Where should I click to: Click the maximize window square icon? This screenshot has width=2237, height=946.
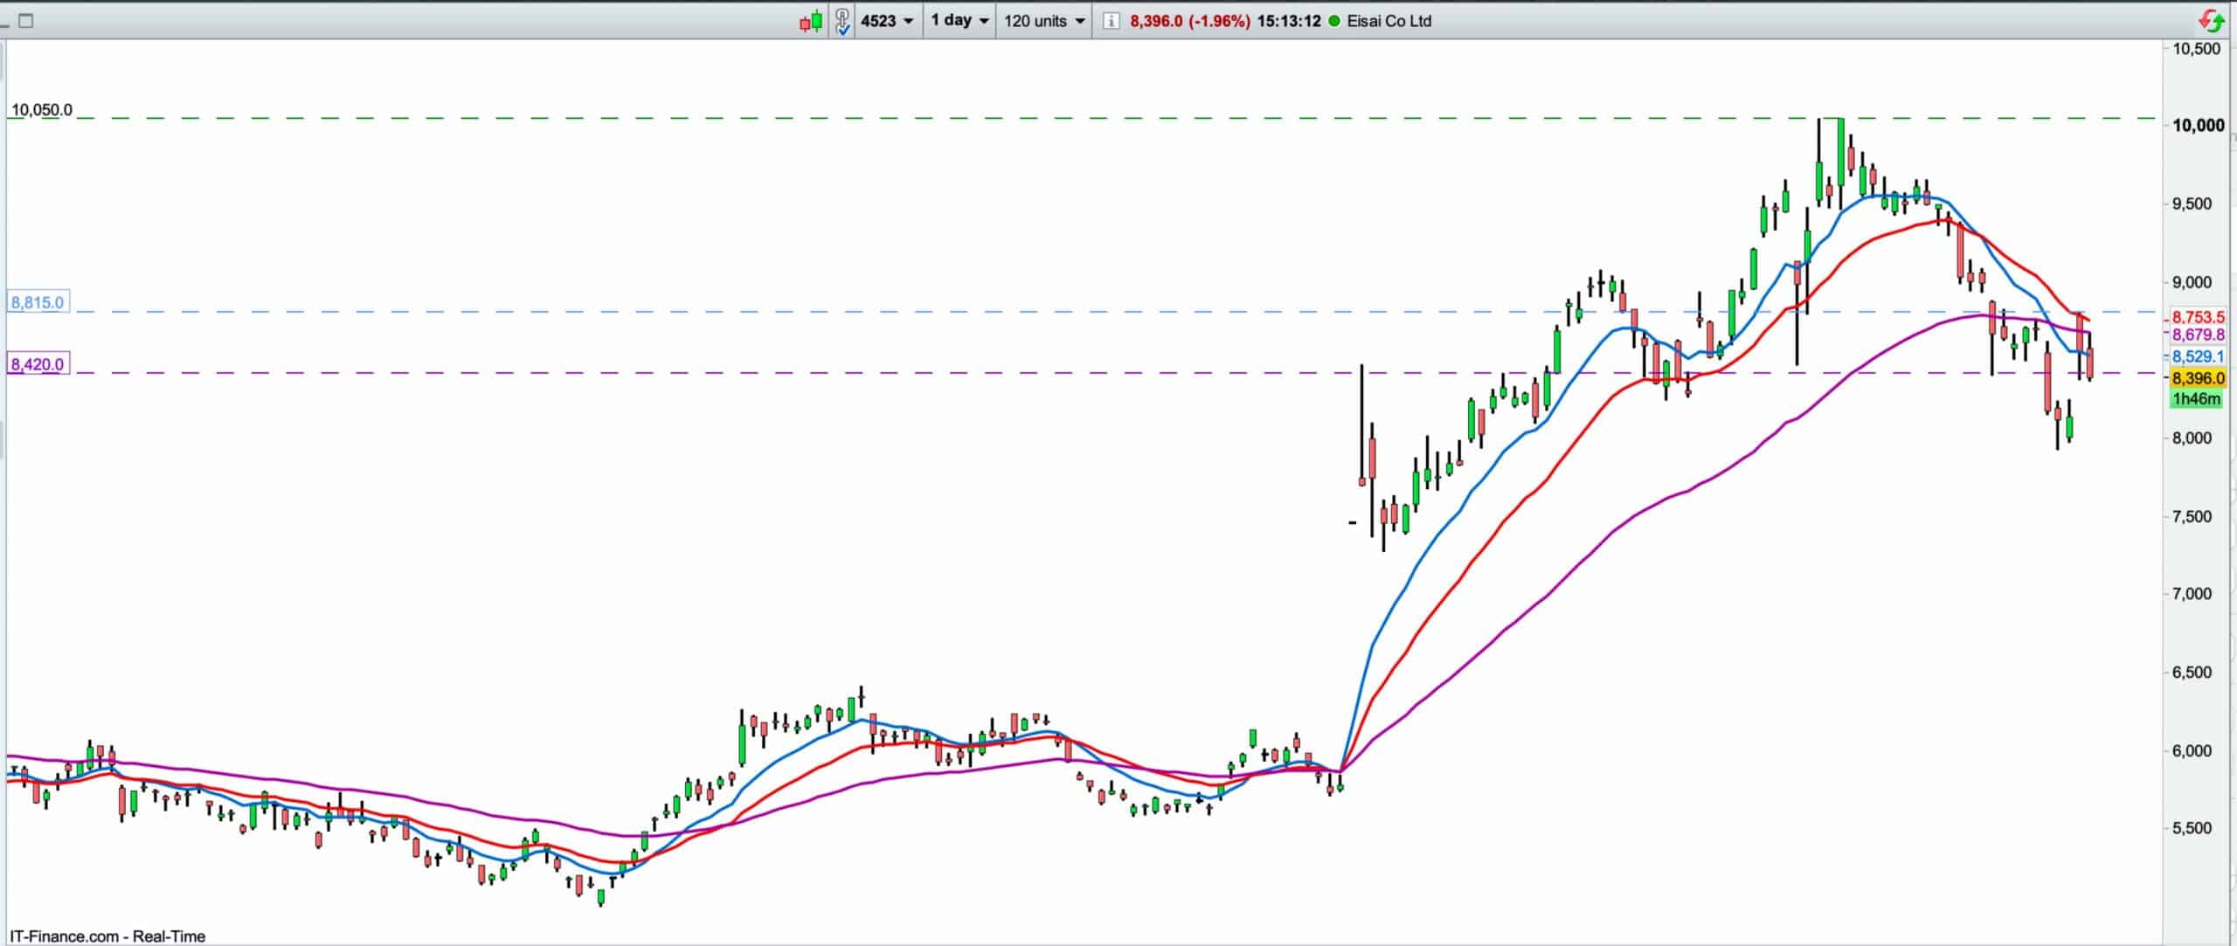26,21
